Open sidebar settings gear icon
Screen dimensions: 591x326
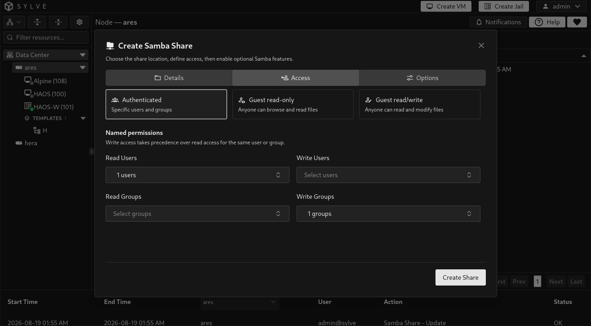(x=80, y=22)
